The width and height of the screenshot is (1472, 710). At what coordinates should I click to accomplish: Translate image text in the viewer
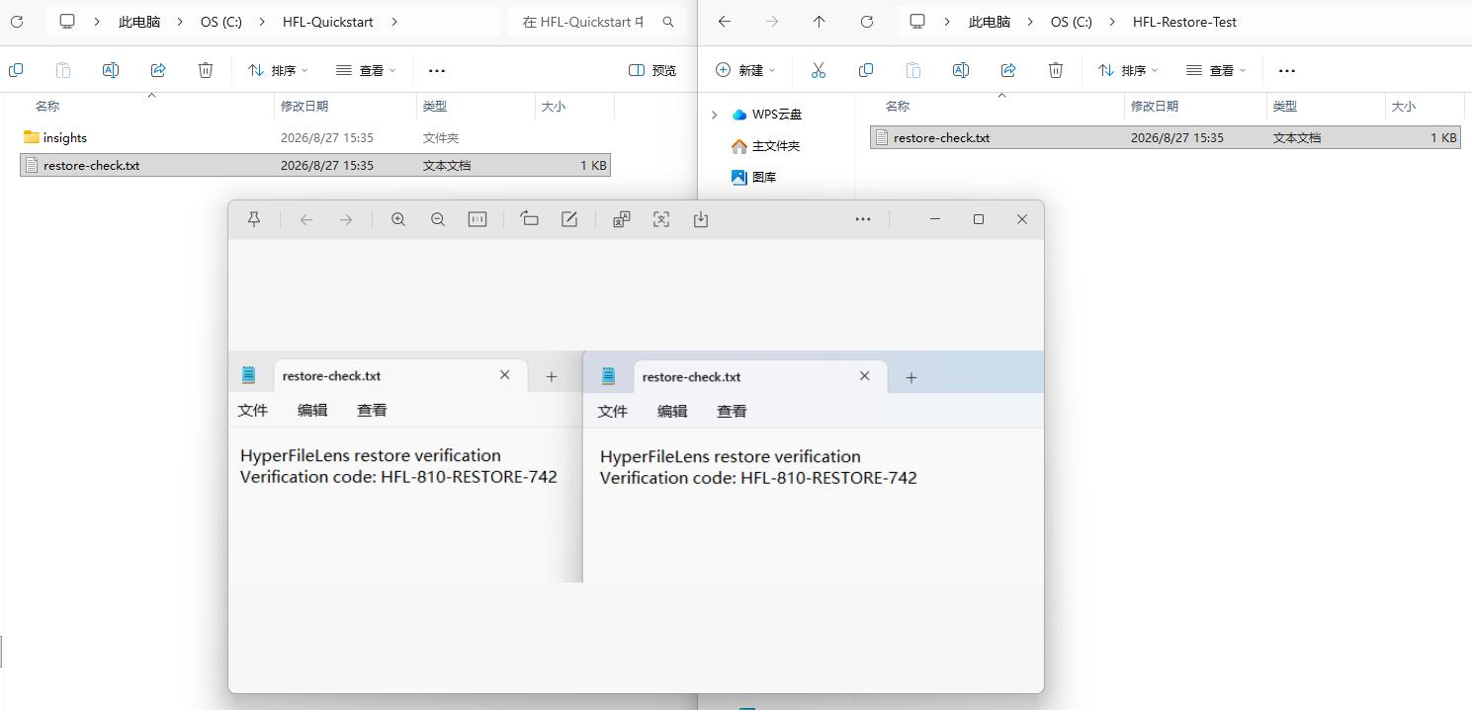(622, 219)
